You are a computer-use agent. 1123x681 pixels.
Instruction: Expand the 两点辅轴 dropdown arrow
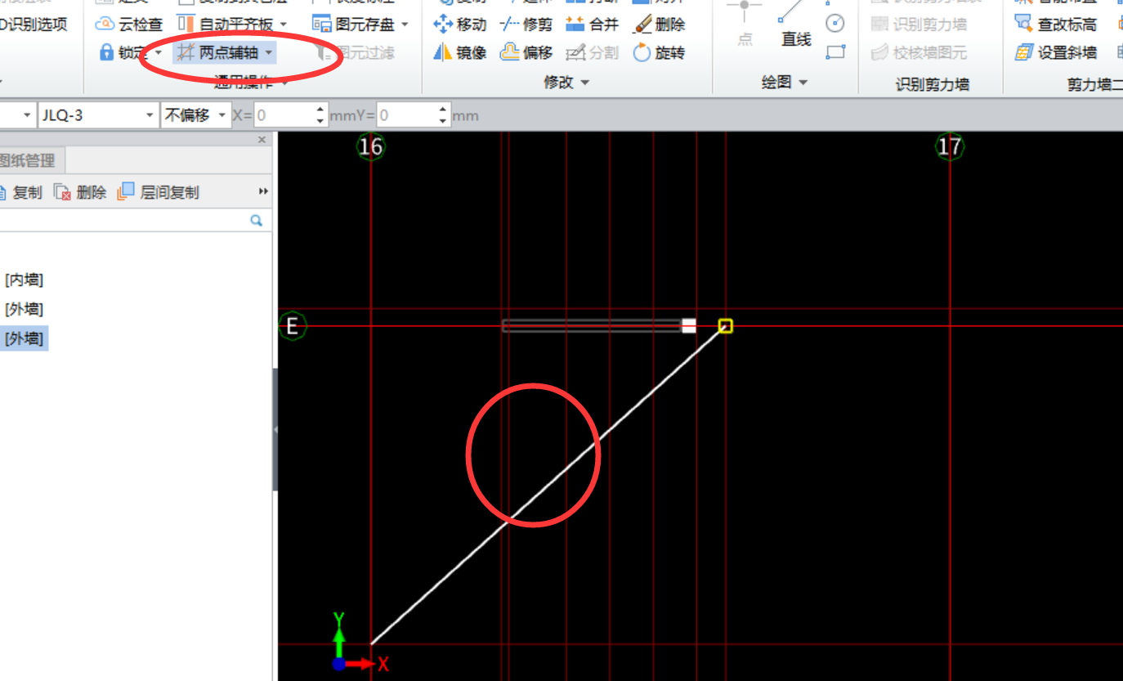pos(269,53)
